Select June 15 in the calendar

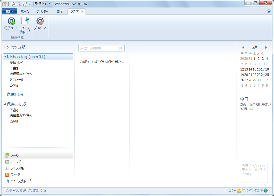point(254,69)
